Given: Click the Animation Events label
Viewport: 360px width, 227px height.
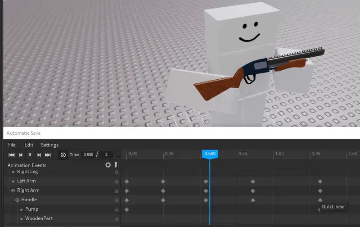Looking at the screenshot, I should (27, 165).
